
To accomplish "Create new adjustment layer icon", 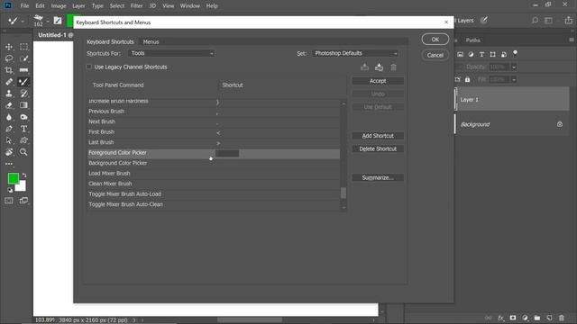I will [525, 318].
